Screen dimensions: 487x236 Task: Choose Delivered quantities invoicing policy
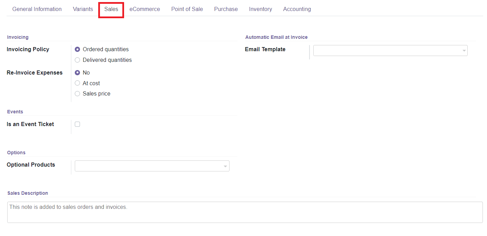point(77,60)
